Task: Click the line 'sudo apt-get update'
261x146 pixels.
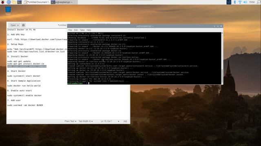Action: pos(19,61)
